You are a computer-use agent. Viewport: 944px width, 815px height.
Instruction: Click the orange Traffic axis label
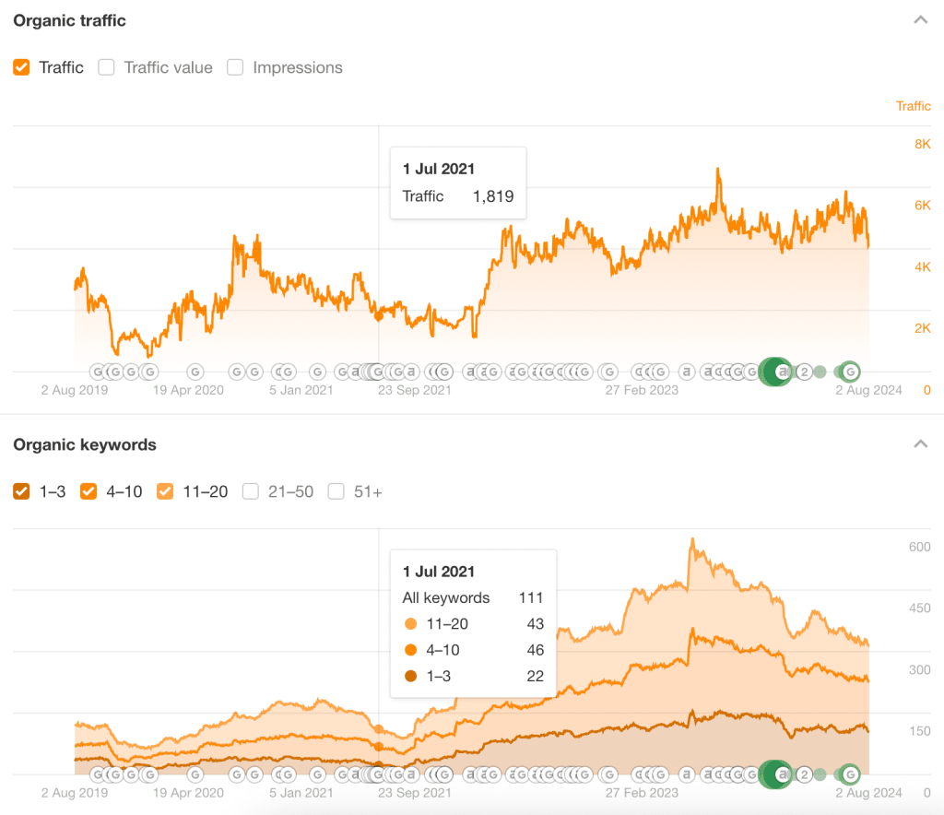coord(913,106)
